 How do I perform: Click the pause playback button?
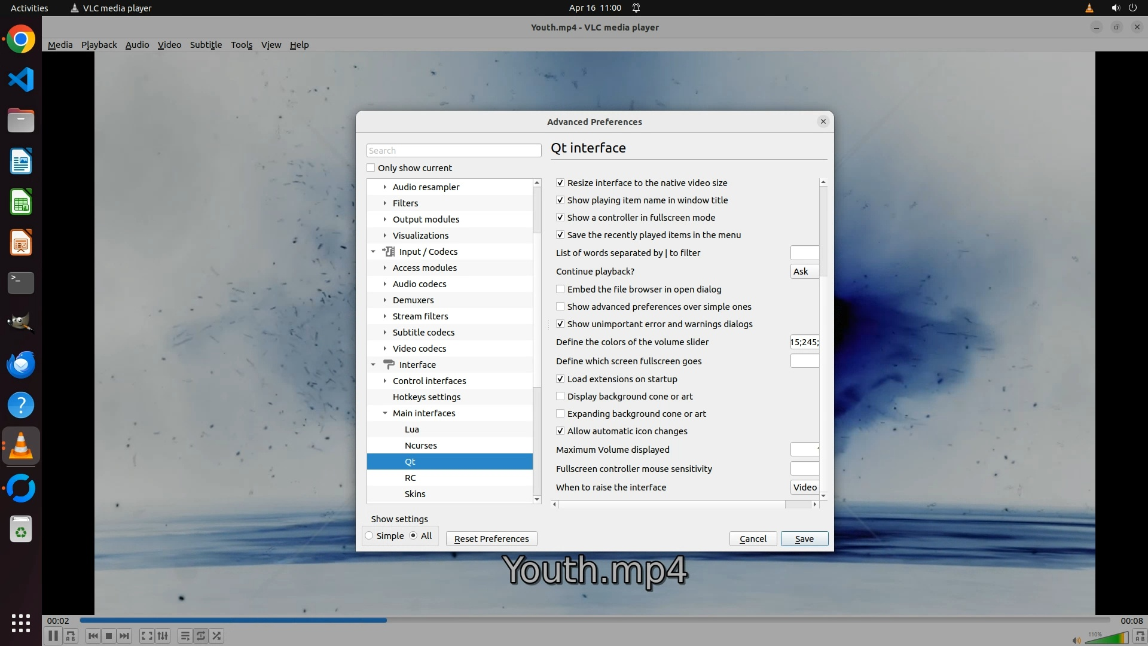(x=53, y=636)
